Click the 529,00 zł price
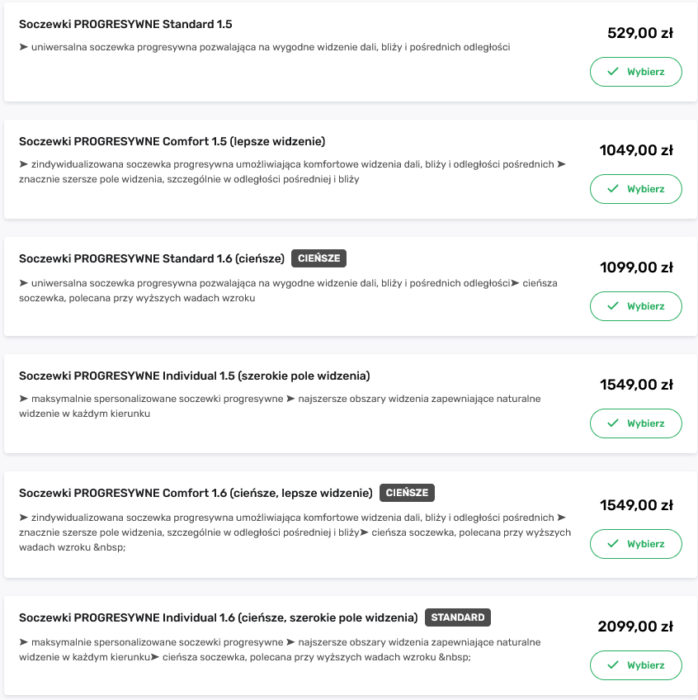The height and width of the screenshot is (700, 698). click(639, 33)
